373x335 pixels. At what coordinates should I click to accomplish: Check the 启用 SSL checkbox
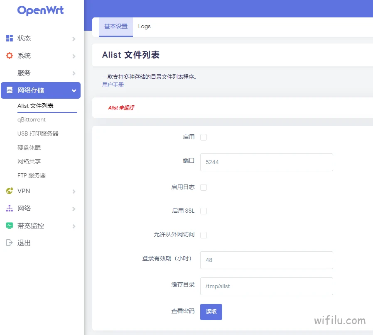204,211
